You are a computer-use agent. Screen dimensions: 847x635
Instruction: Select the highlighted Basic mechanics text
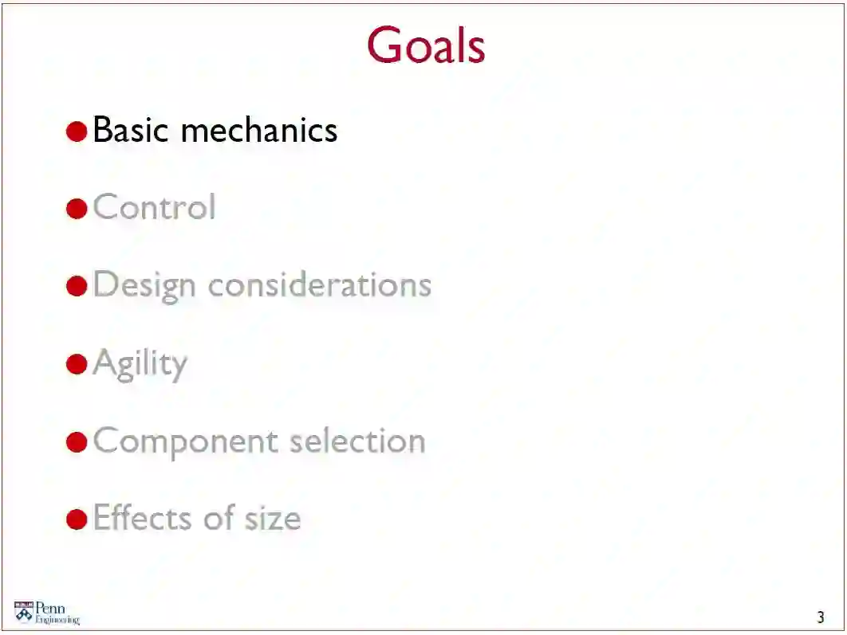click(x=215, y=130)
